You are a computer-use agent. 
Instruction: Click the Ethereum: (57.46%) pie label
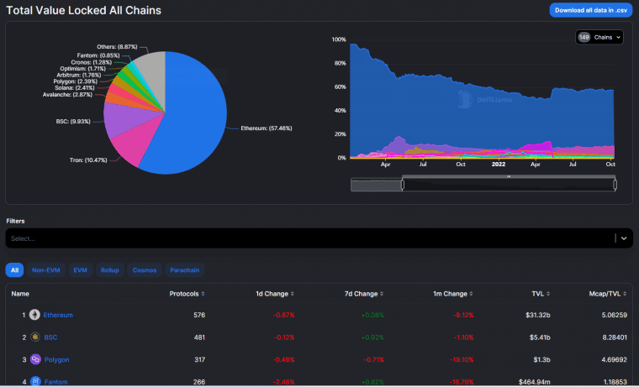click(267, 128)
